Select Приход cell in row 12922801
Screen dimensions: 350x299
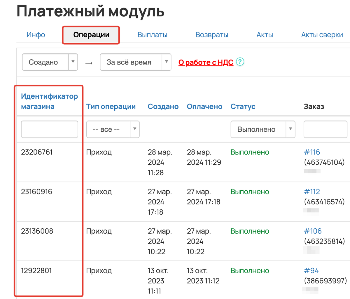99,270
